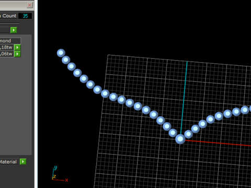Click the Count value field showing 35
The image size is (251, 188).
[x=25, y=16]
